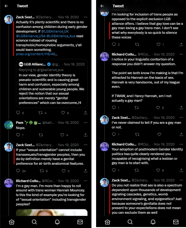Retweet Pam's "Nope." tweet
This screenshot has width=186, height=228.
(x=41, y=135)
